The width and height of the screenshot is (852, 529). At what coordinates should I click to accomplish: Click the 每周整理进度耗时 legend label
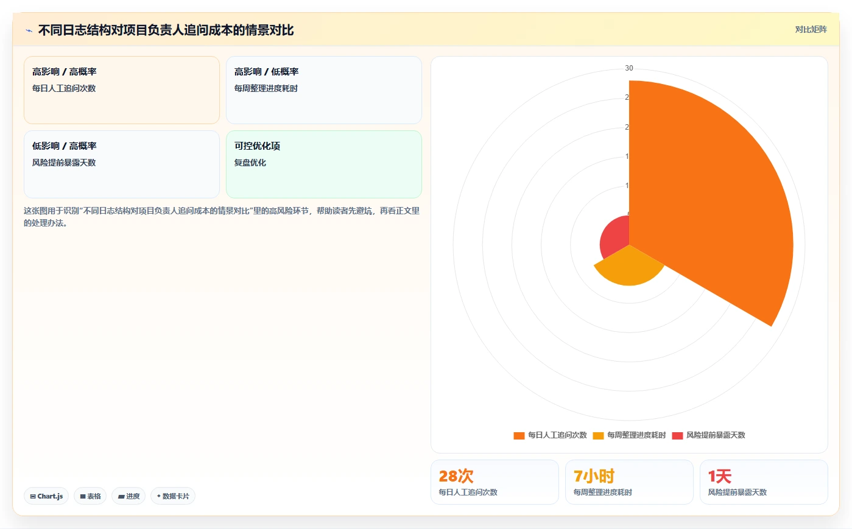click(636, 435)
